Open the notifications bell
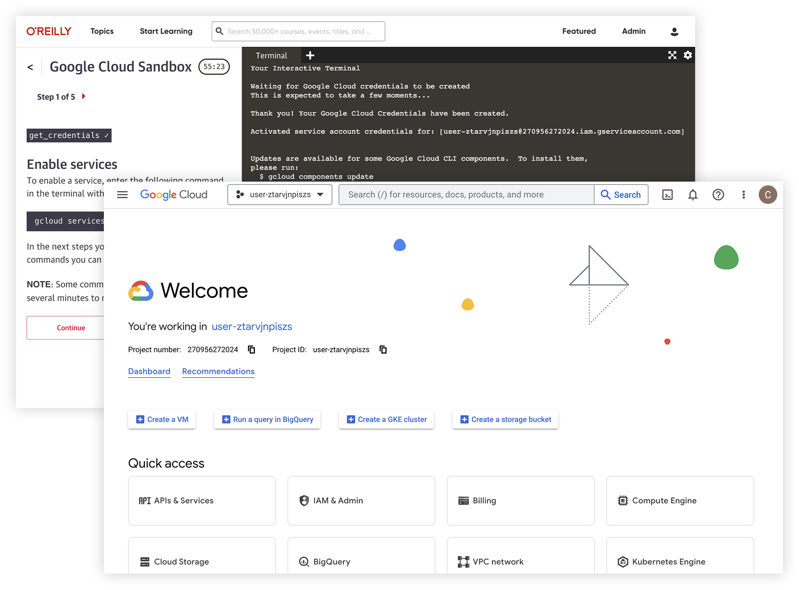This screenshot has height=590, width=799. [693, 195]
